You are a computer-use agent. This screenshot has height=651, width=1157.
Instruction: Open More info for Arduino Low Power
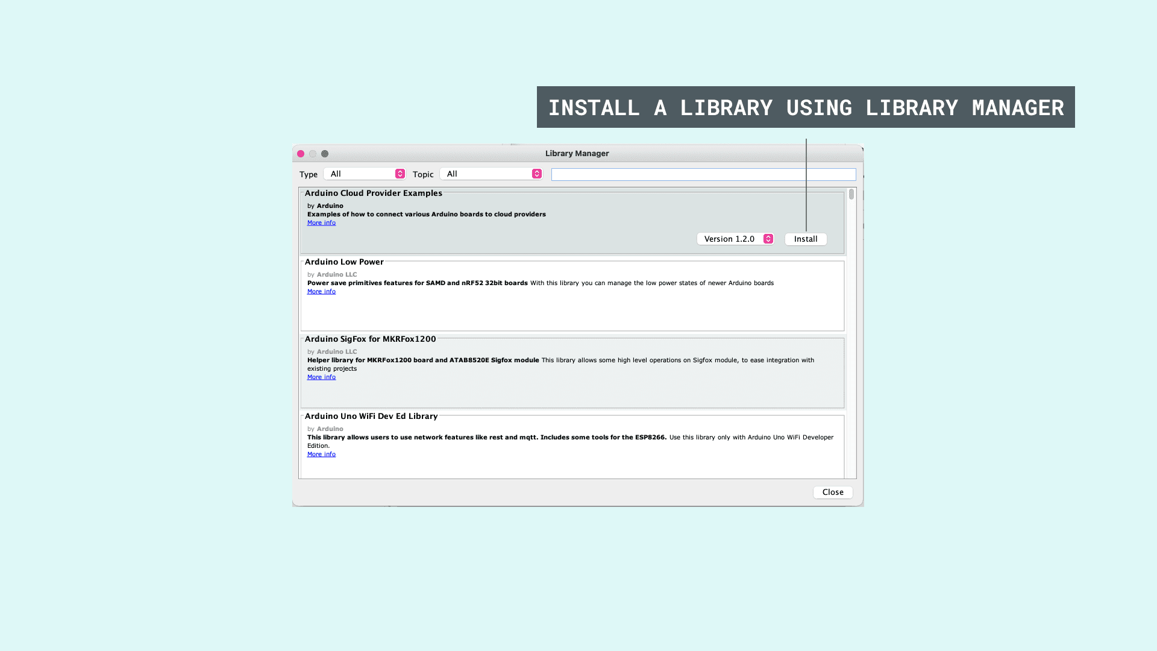click(321, 292)
